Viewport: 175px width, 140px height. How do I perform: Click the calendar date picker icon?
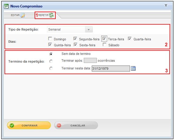tap(133, 68)
